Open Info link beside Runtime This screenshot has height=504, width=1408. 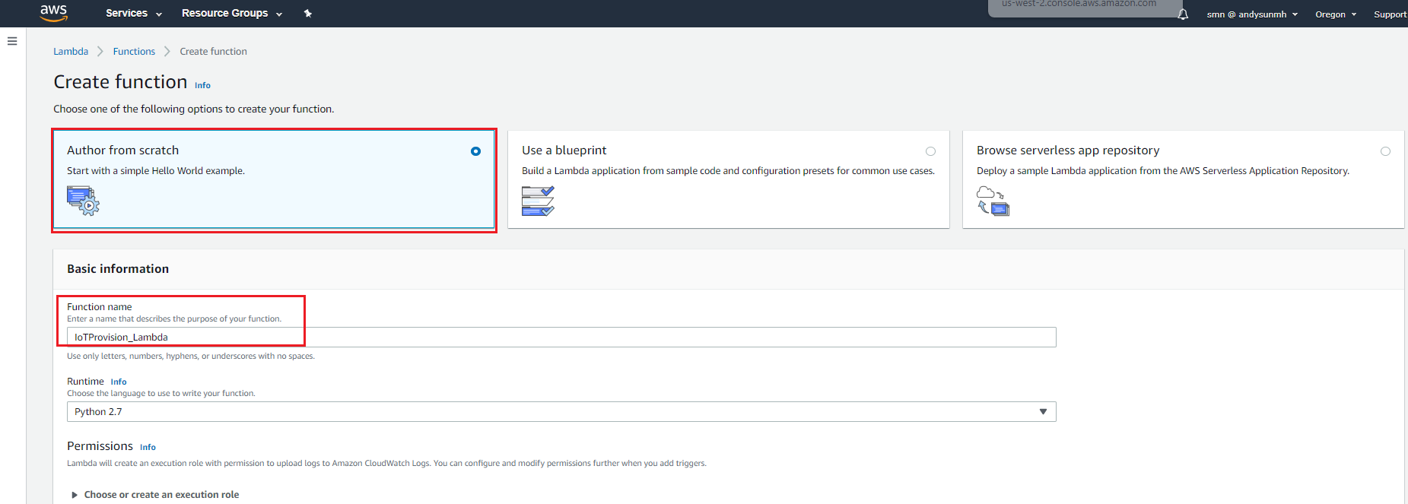[119, 382]
